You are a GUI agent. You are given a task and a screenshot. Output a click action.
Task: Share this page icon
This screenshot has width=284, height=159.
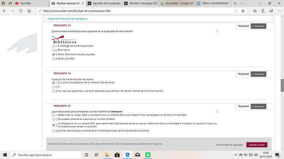(271, 11)
